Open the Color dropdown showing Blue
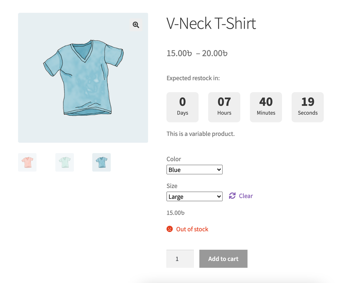Viewport: 349px width, 283px height. tap(194, 169)
